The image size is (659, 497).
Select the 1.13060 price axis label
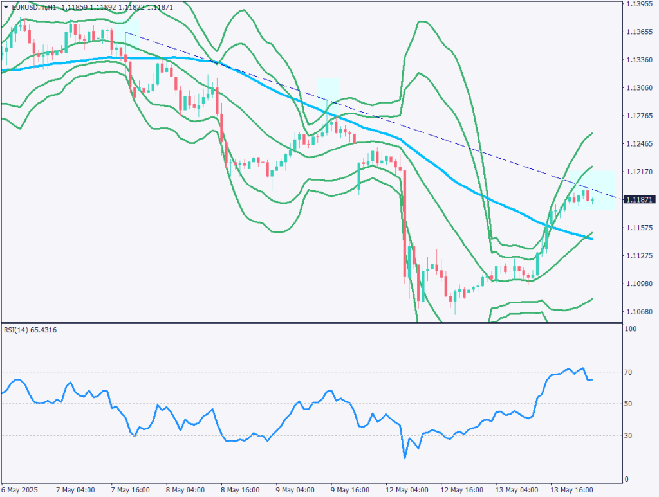[639, 87]
